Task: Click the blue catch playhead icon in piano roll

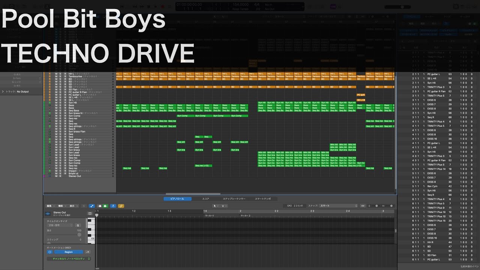Action: [113, 206]
